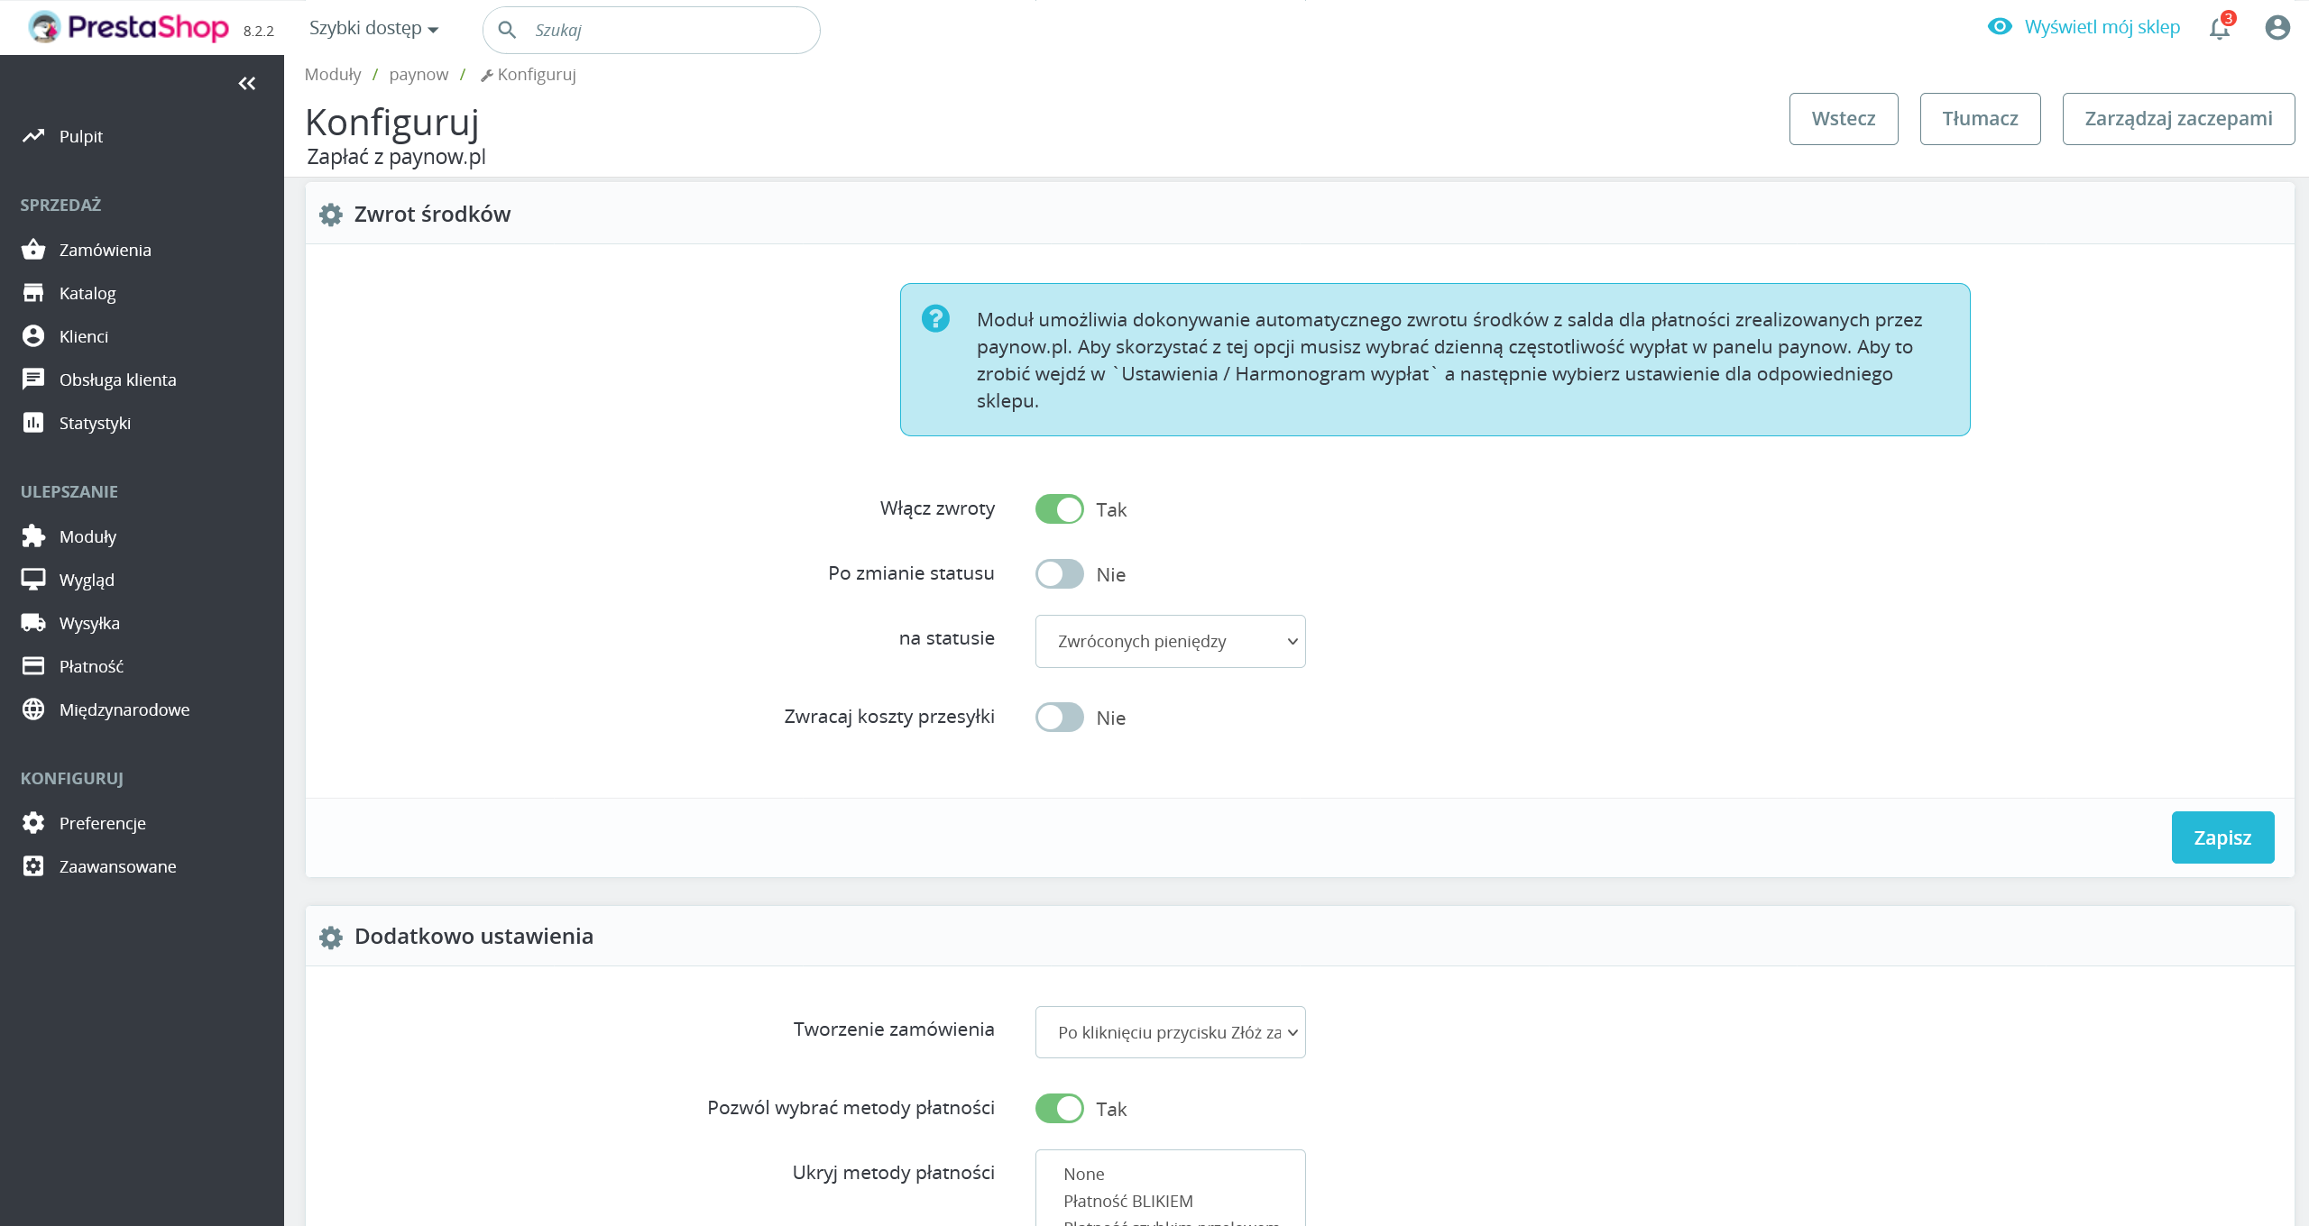2309x1226 pixels.
Task: Select Płatność BLIKIEM in hidden payment methods list
Action: [1128, 1201]
